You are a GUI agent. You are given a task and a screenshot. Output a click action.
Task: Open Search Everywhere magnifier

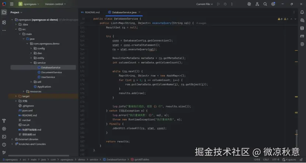click(265, 4)
